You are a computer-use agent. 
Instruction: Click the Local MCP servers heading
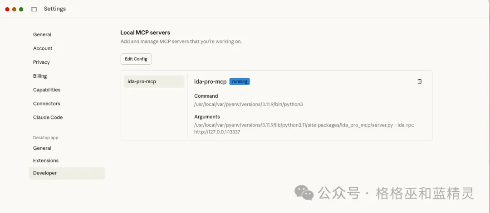coord(145,33)
